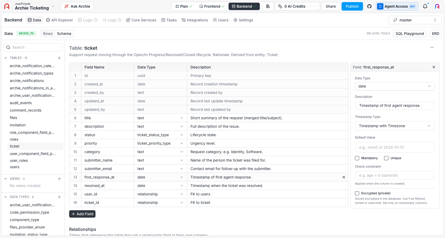Viewport: 445px width, 238px height.
Task: Add a new table with plus icon
Action: (59, 58)
